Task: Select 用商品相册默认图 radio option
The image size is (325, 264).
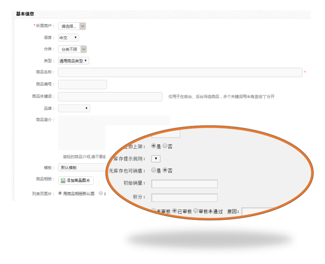Action: 60,193
